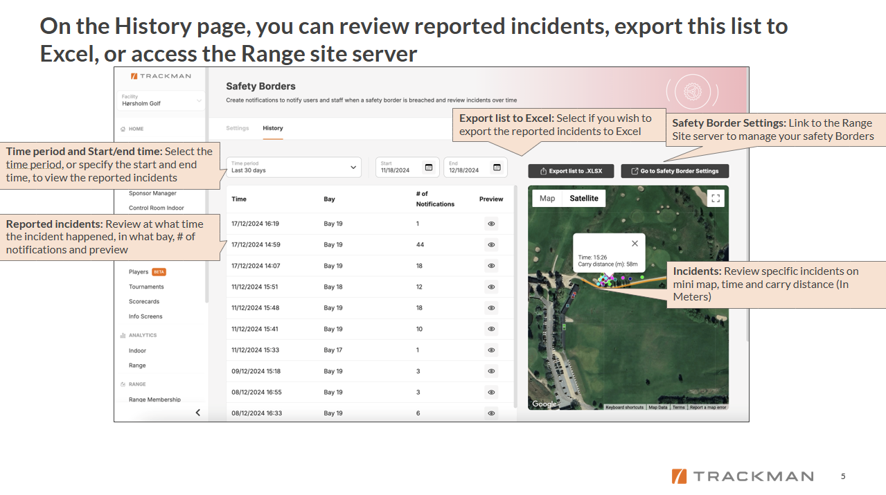The width and height of the screenshot is (886, 495).
Task: Open Info Screens in sidebar
Action: tap(145, 316)
